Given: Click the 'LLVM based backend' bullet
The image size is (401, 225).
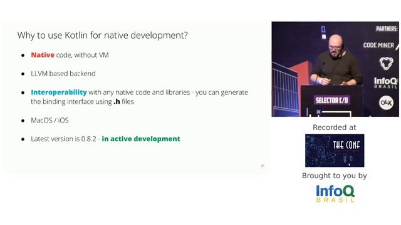Looking at the screenshot, I should [x=63, y=74].
